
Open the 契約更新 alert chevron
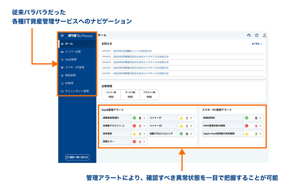click(144, 134)
